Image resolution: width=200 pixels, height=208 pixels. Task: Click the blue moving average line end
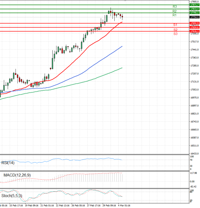point(122,46)
